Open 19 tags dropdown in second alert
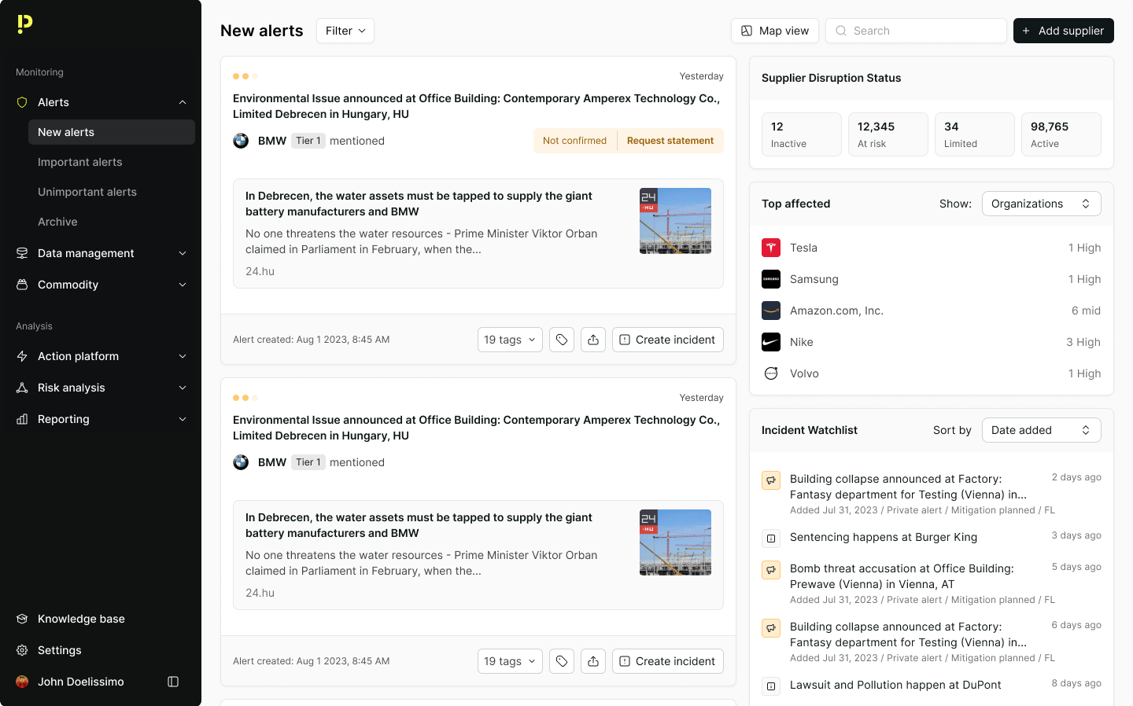The width and height of the screenshot is (1133, 706). point(510,661)
